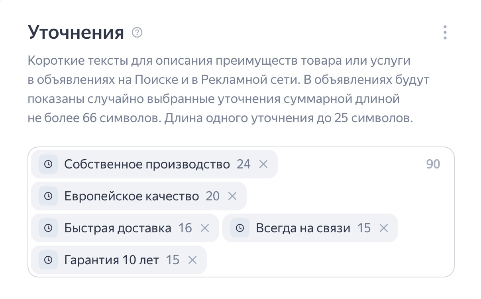Viewport: 481px width, 299px height.
Task: Click clock icon on Гарантия 10 лет chip
Action: tap(48, 260)
